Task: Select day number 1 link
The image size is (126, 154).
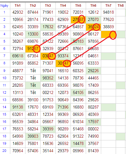Action: point(4,12)
